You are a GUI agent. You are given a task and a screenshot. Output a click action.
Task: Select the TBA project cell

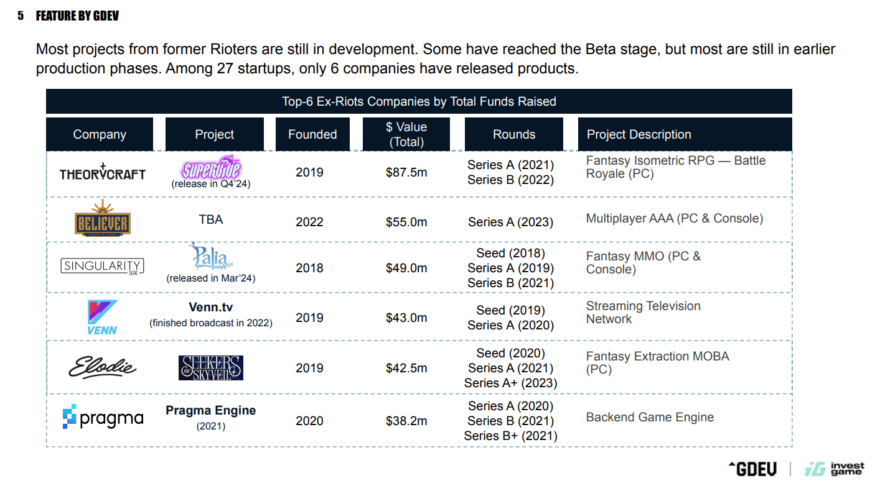210,219
